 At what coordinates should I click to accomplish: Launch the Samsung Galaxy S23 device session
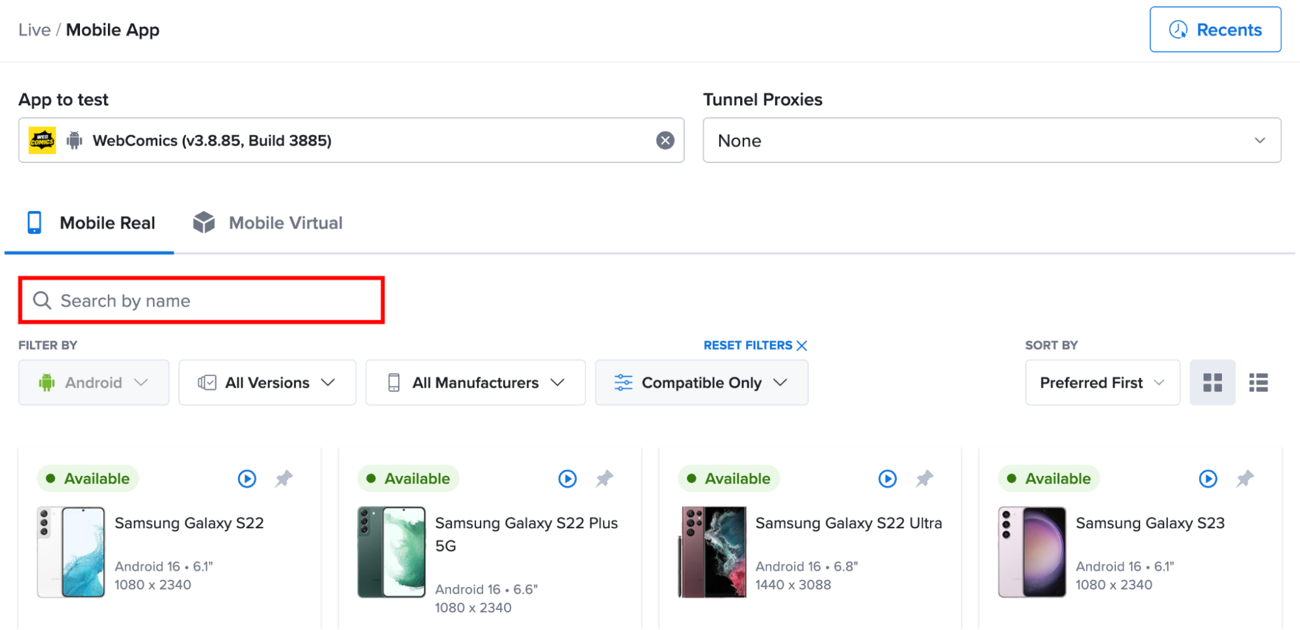point(1208,479)
